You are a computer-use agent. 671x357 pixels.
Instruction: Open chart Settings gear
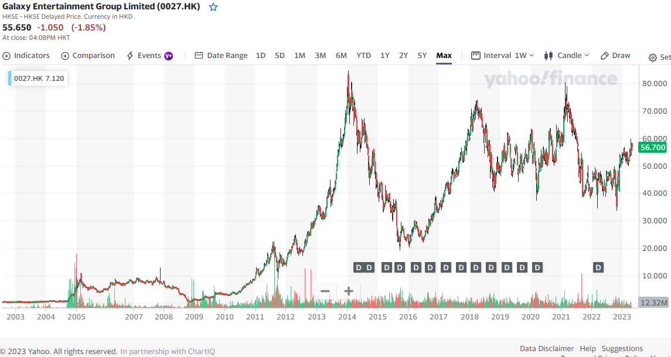click(653, 58)
